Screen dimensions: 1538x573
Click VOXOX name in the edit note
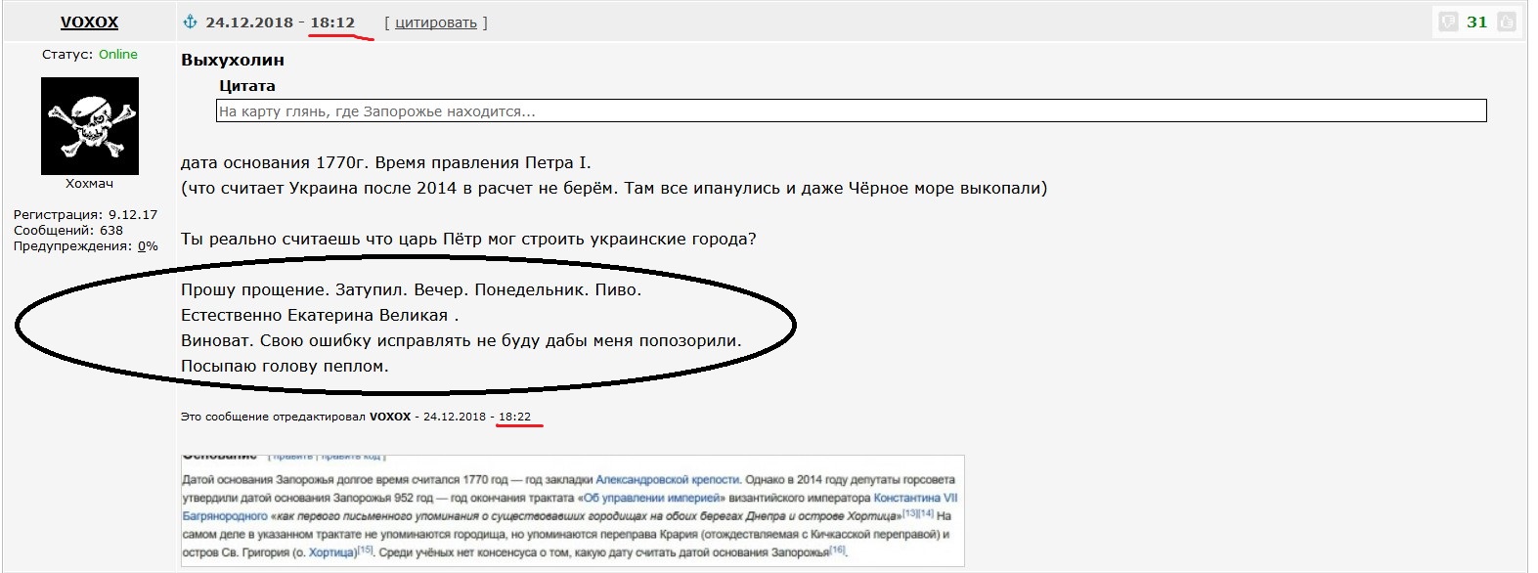click(390, 417)
